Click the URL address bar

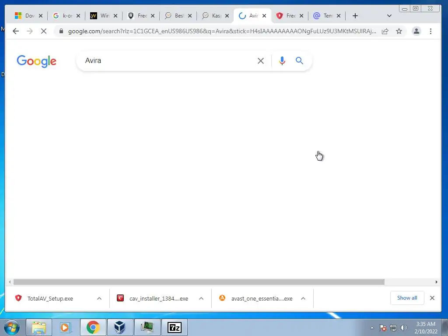pyautogui.click(x=222, y=31)
